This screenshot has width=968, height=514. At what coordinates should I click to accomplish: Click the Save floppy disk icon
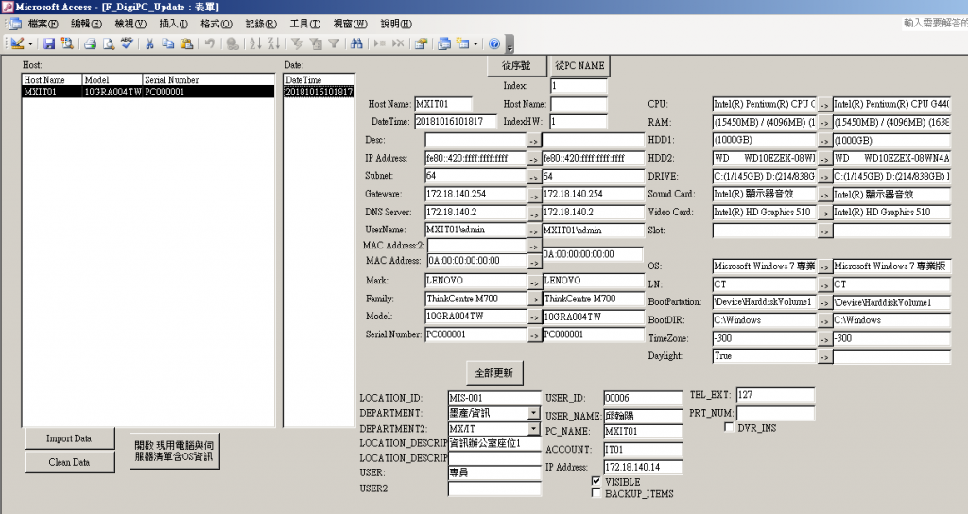click(x=49, y=43)
